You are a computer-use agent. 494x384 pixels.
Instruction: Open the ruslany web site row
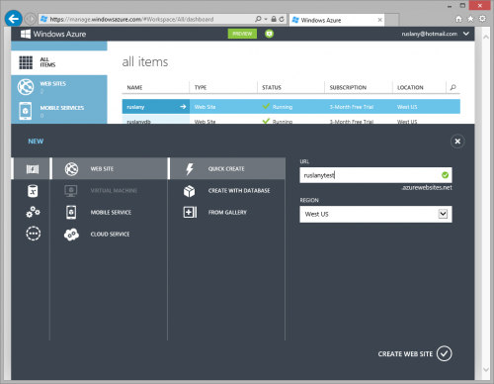click(x=291, y=107)
